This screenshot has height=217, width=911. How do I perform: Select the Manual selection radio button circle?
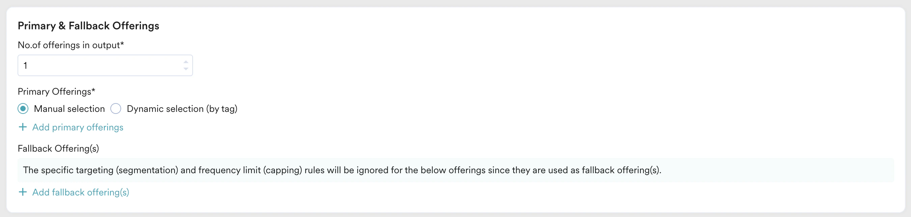click(23, 108)
